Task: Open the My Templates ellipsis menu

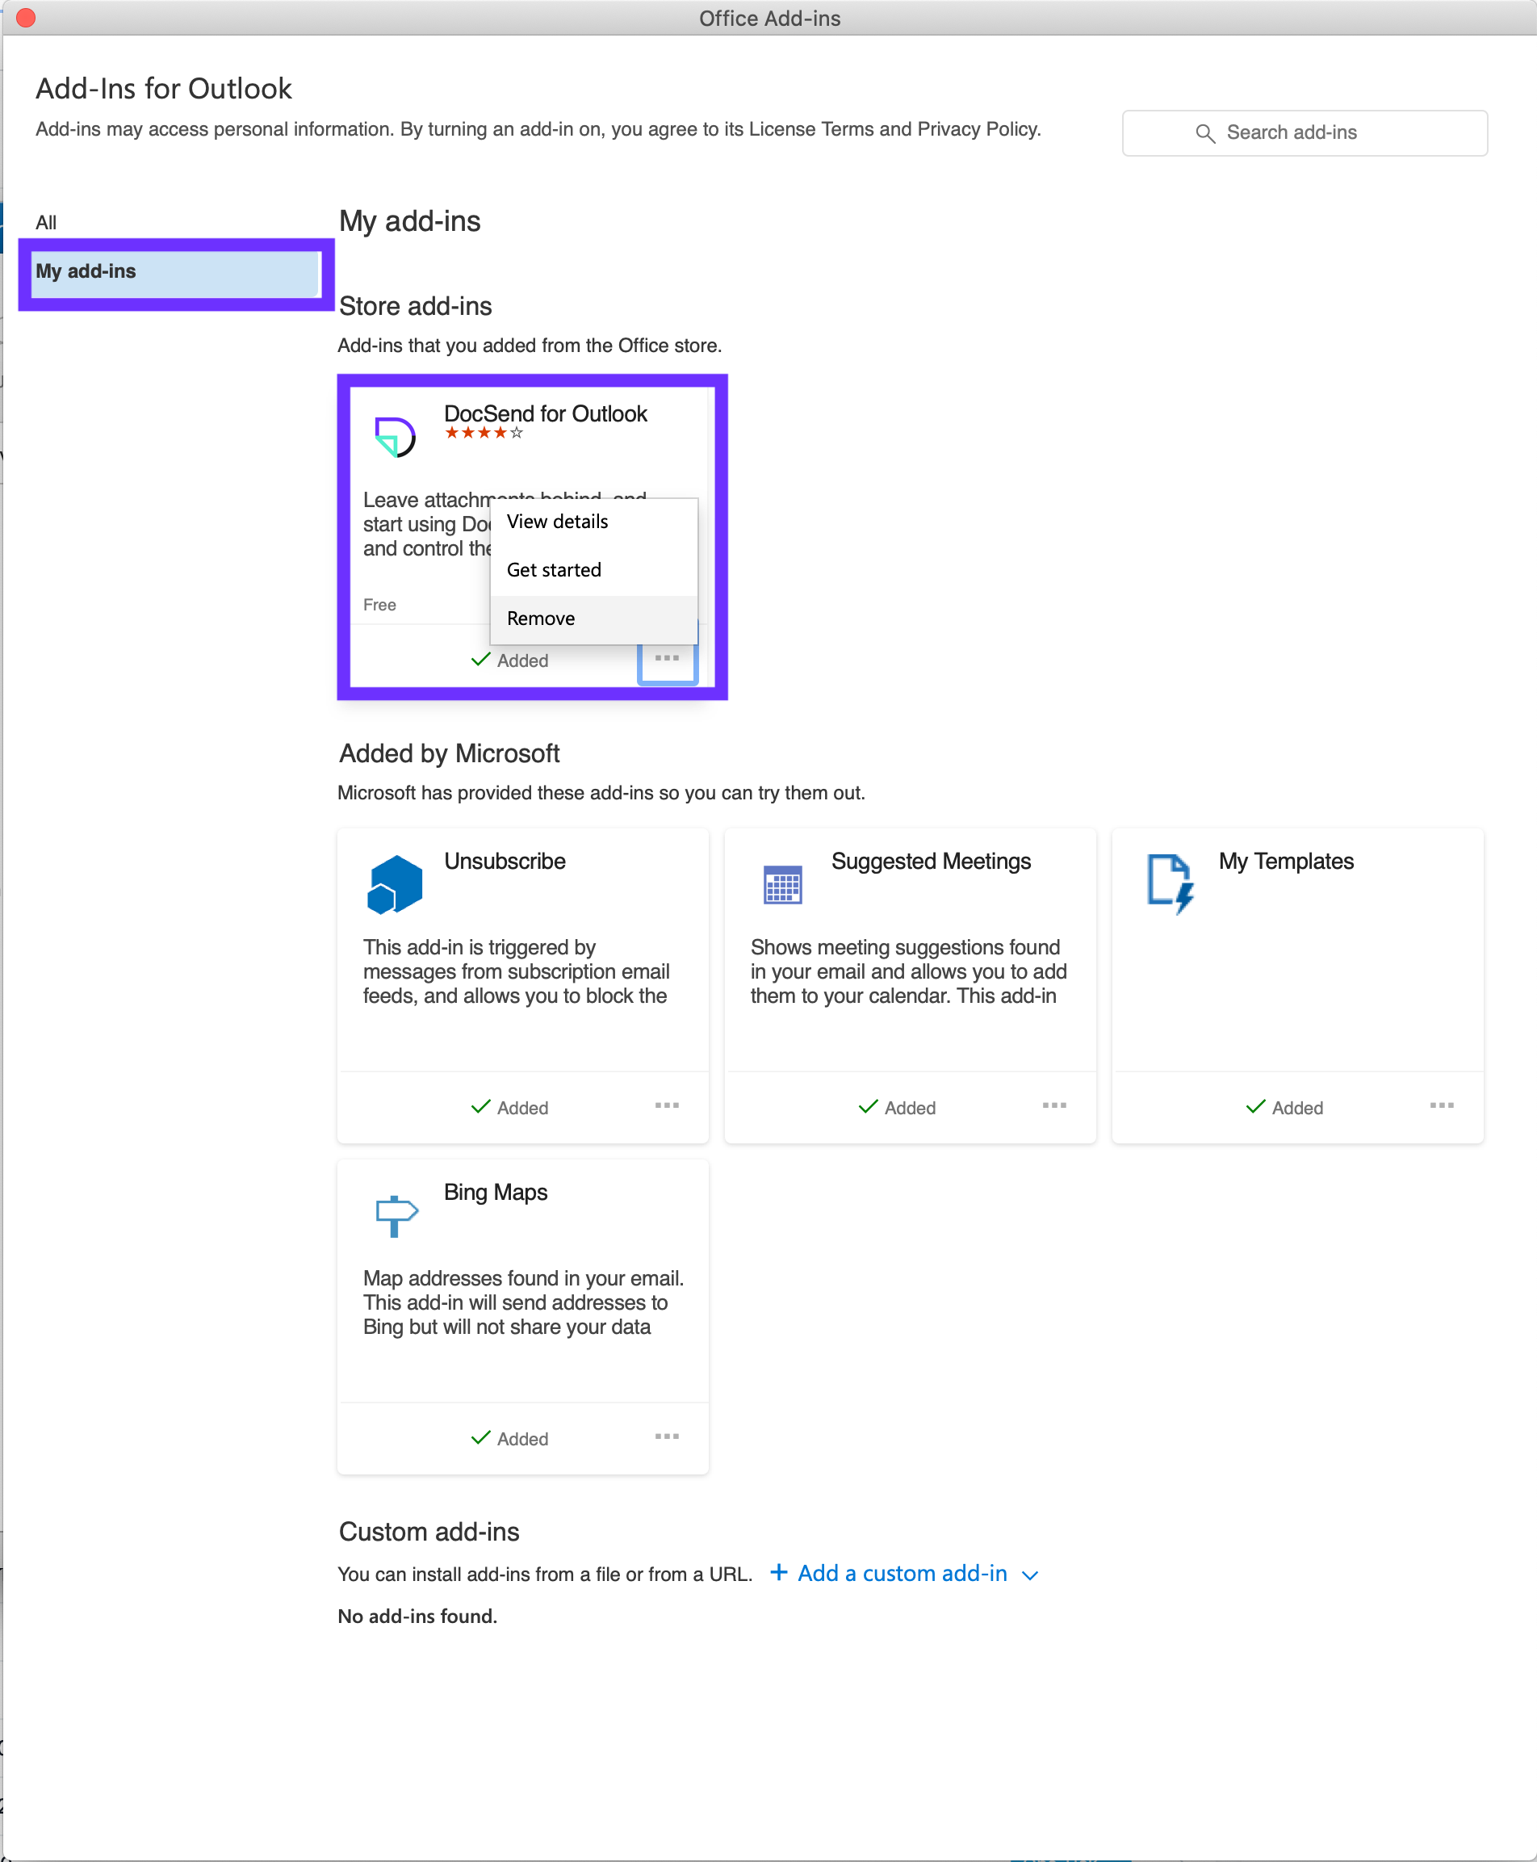Action: coord(1443,1106)
